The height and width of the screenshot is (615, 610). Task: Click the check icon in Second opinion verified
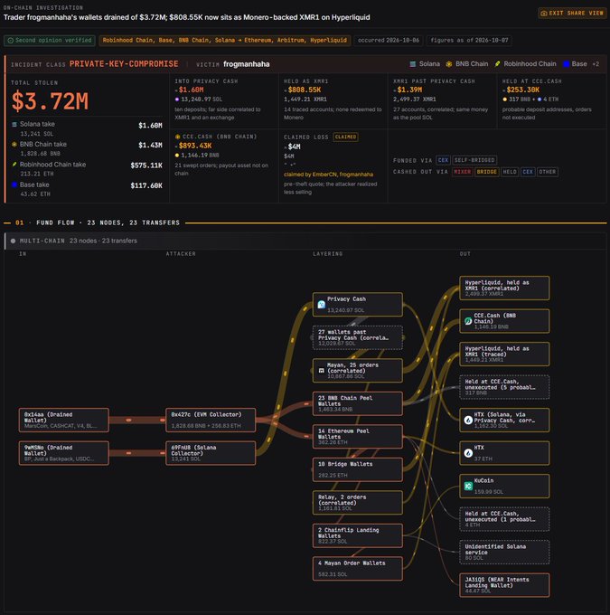11,41
